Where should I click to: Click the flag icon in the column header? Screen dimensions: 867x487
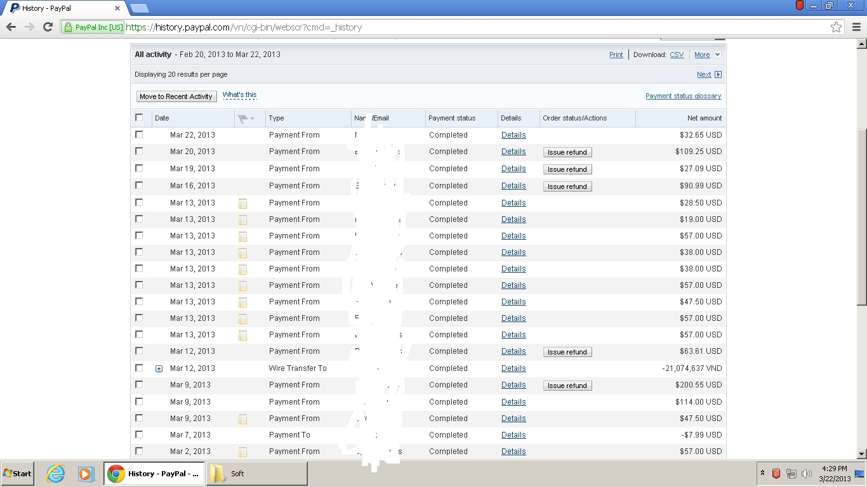coord(242,118)
